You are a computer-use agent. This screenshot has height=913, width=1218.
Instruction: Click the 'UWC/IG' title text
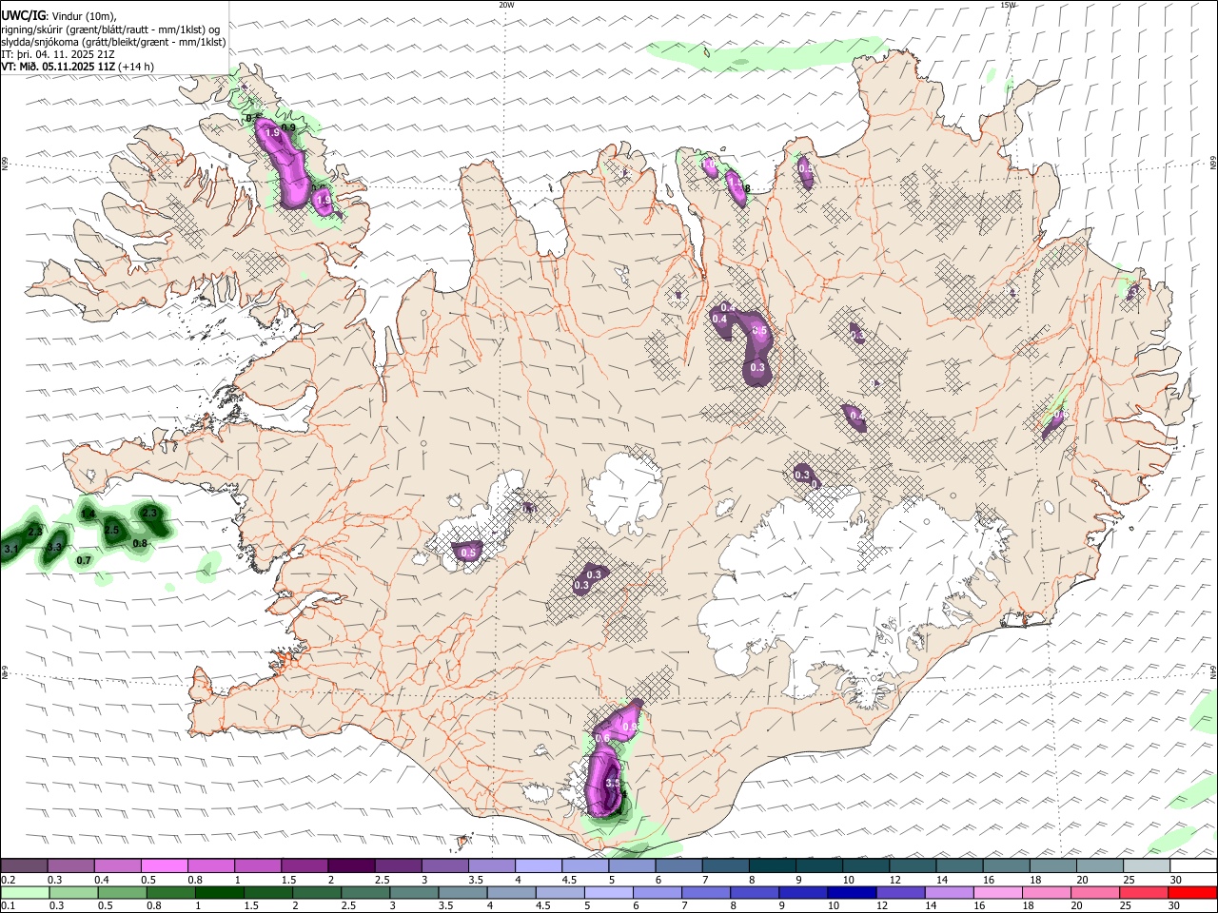23,14
